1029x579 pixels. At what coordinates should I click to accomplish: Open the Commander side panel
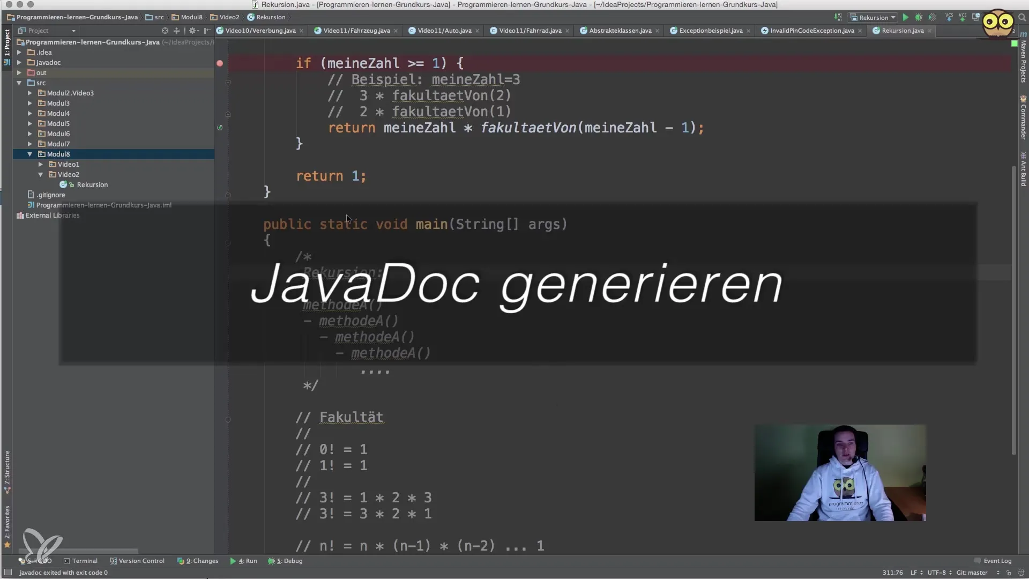[x=1023, y=118]
